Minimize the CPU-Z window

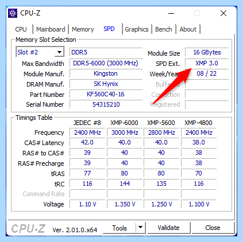click(171, 13)
